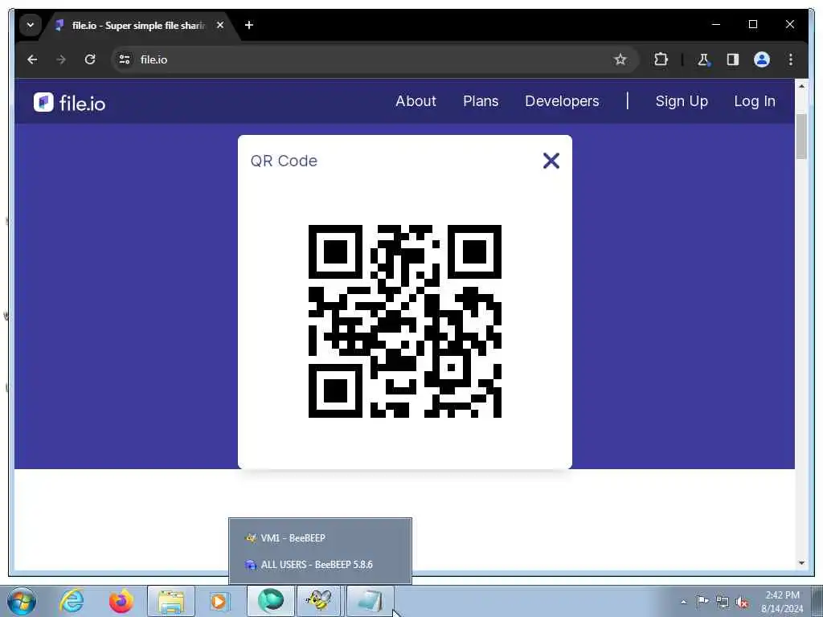Maximize the Chrome window
823x617 pixels.
[752, 25]
